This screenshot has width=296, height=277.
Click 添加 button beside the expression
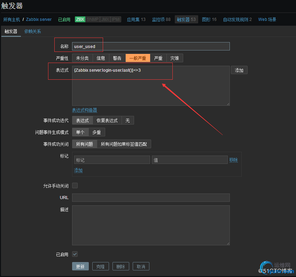point(239,70)
